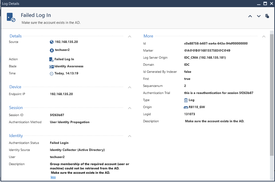
Task: Click the user icon beside techuser2
Action: click(51, 50)
